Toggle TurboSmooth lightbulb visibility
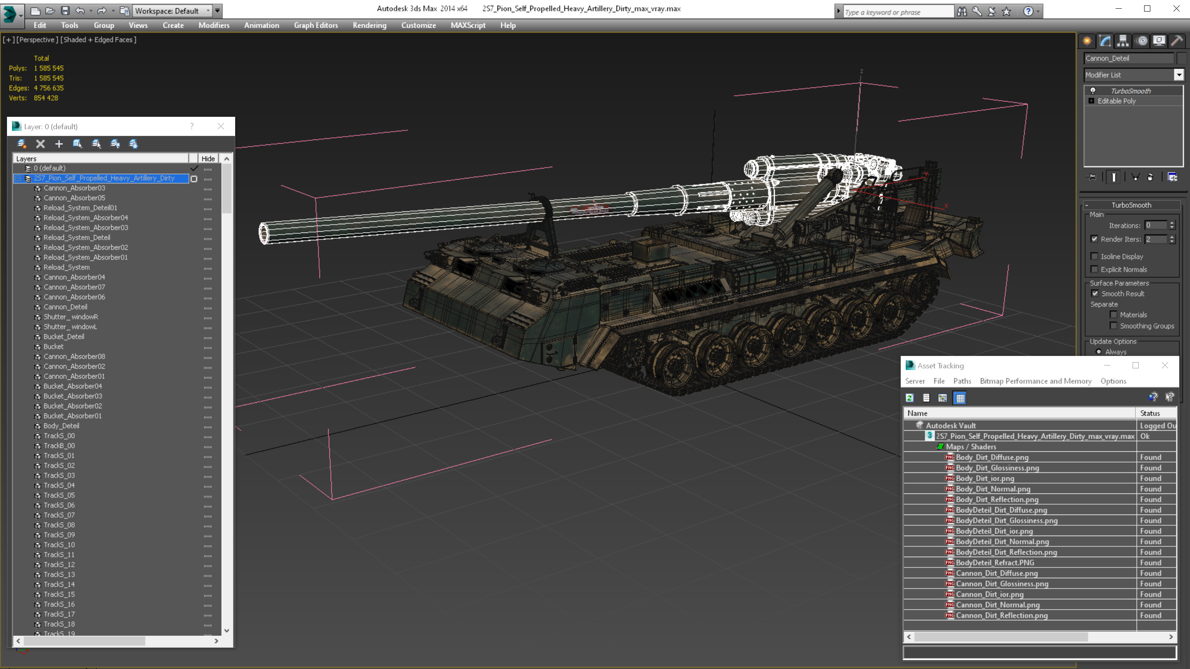This screenshot has height=669, width=1190. (1093, 91)
